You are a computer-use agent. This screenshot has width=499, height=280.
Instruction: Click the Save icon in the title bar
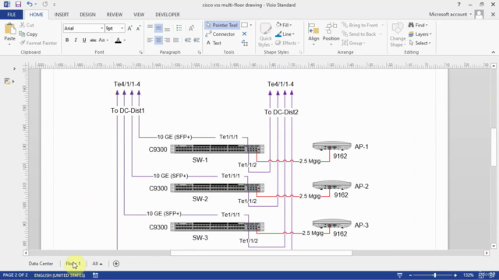click(18, 5)
